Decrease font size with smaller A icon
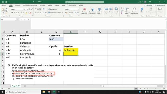This screenshot has height=94, width=167. (32, 9)
